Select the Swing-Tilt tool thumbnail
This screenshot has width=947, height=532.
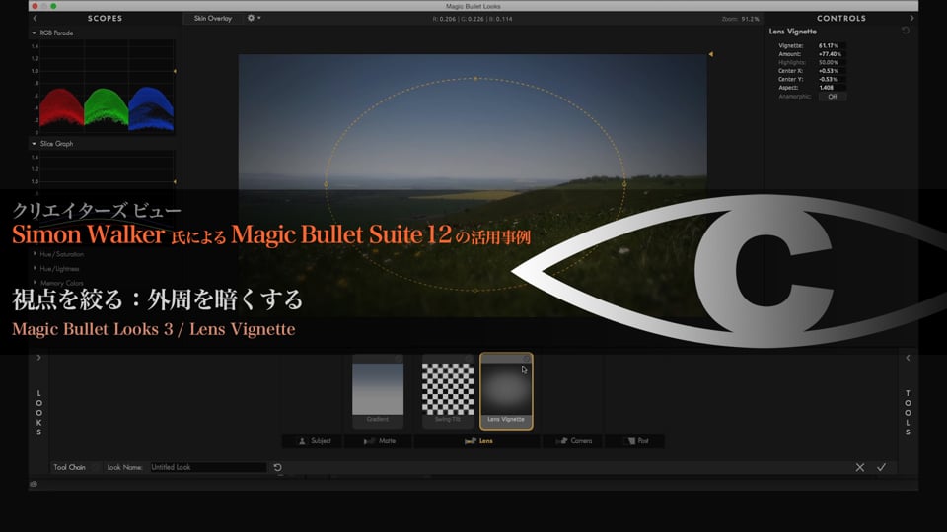(448, 391)
